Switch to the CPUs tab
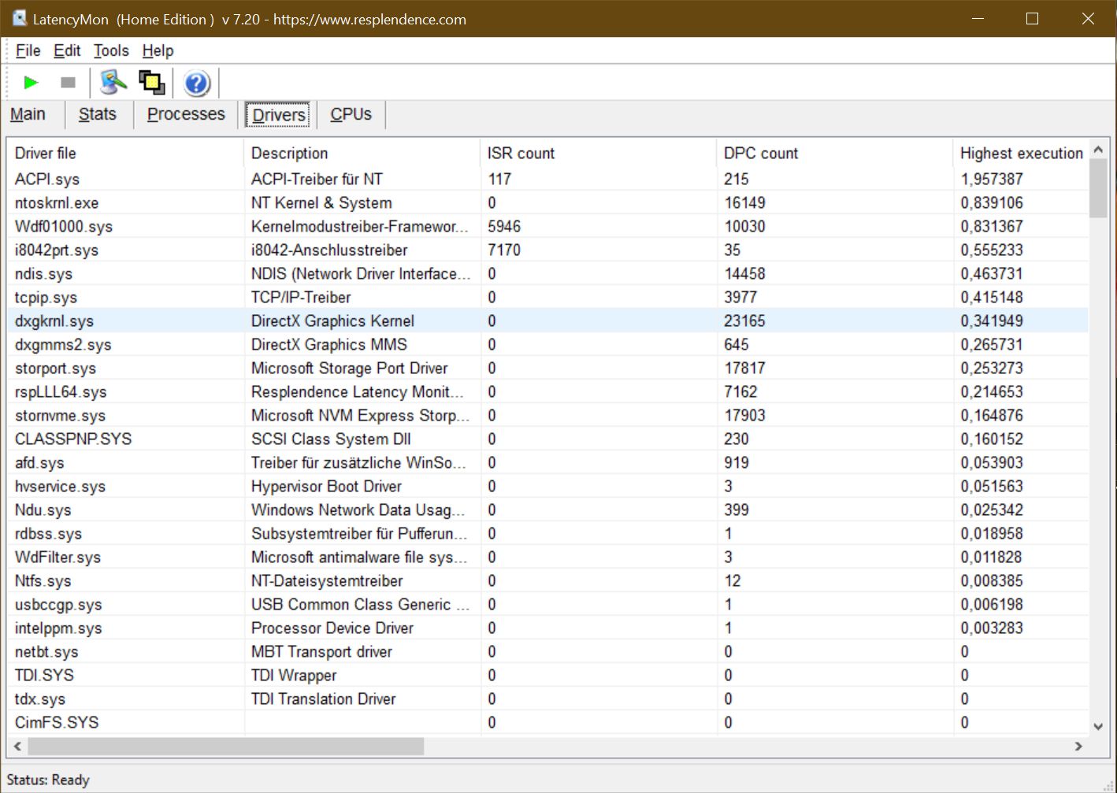Viewport: 1117px width, 793px height. click(x=351, y=115)
